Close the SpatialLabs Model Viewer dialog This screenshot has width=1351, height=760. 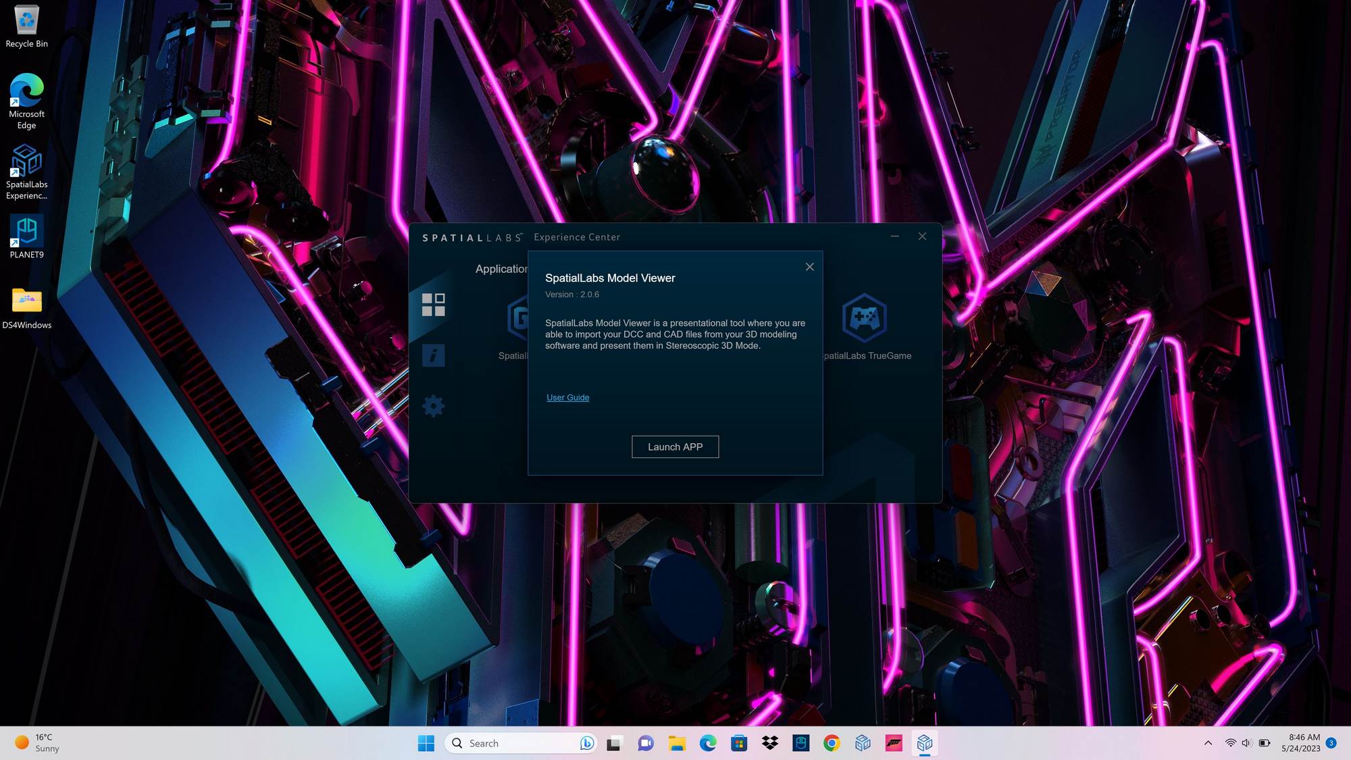(x=809, y=267)
